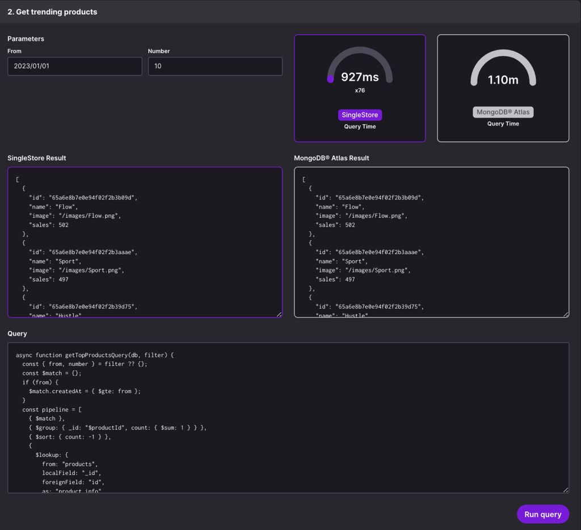581x530 pixels.
Task: Focus the Number input field
Action: pos(215,66)
